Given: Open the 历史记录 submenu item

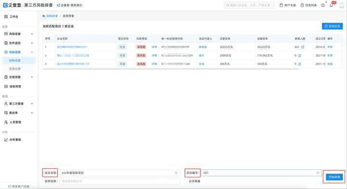Looking at the screenshot, I should 19,69.
